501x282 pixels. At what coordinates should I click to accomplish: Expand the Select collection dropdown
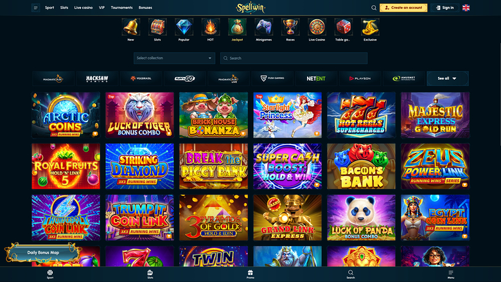(x=175, y=58)
